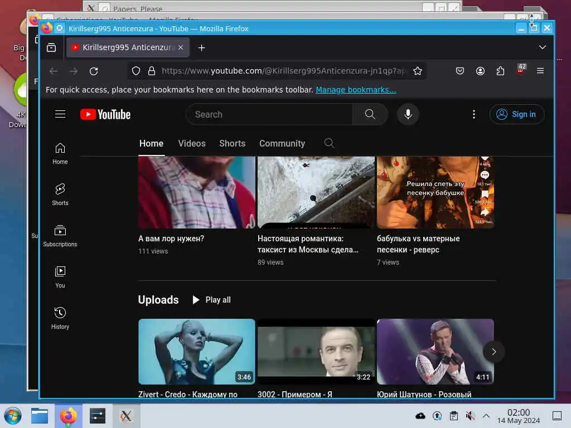Image resolution: width=571 pixels, height=428 pixels.
Task: Open Firefox View recent browsing icon
Action: (x=51, y=47)
